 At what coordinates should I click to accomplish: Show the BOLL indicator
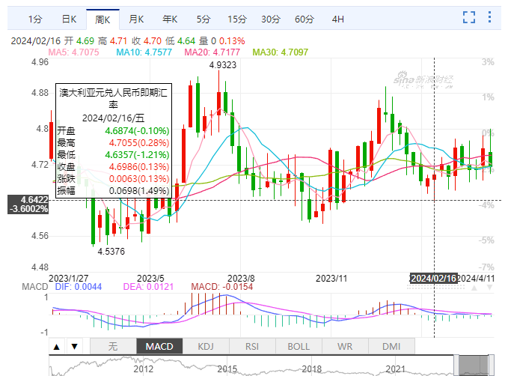pos(299,346)
